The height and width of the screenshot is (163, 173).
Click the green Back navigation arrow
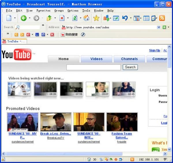click(x=23, y=18)
